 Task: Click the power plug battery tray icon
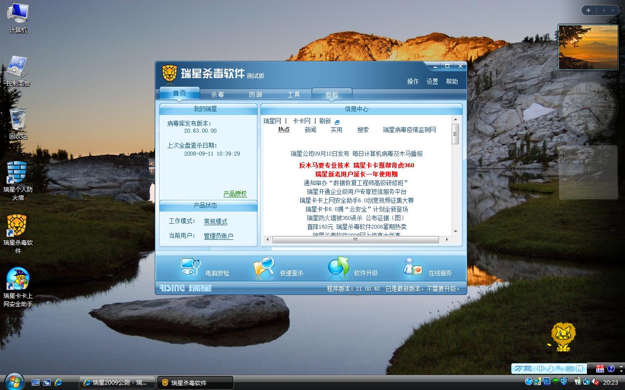pos(578,382)
